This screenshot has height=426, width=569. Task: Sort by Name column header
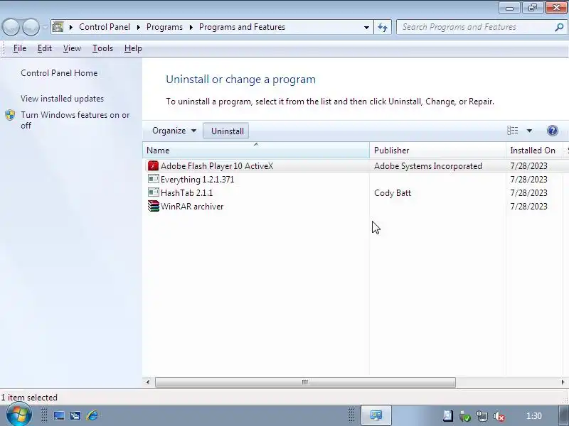(256, 151)
